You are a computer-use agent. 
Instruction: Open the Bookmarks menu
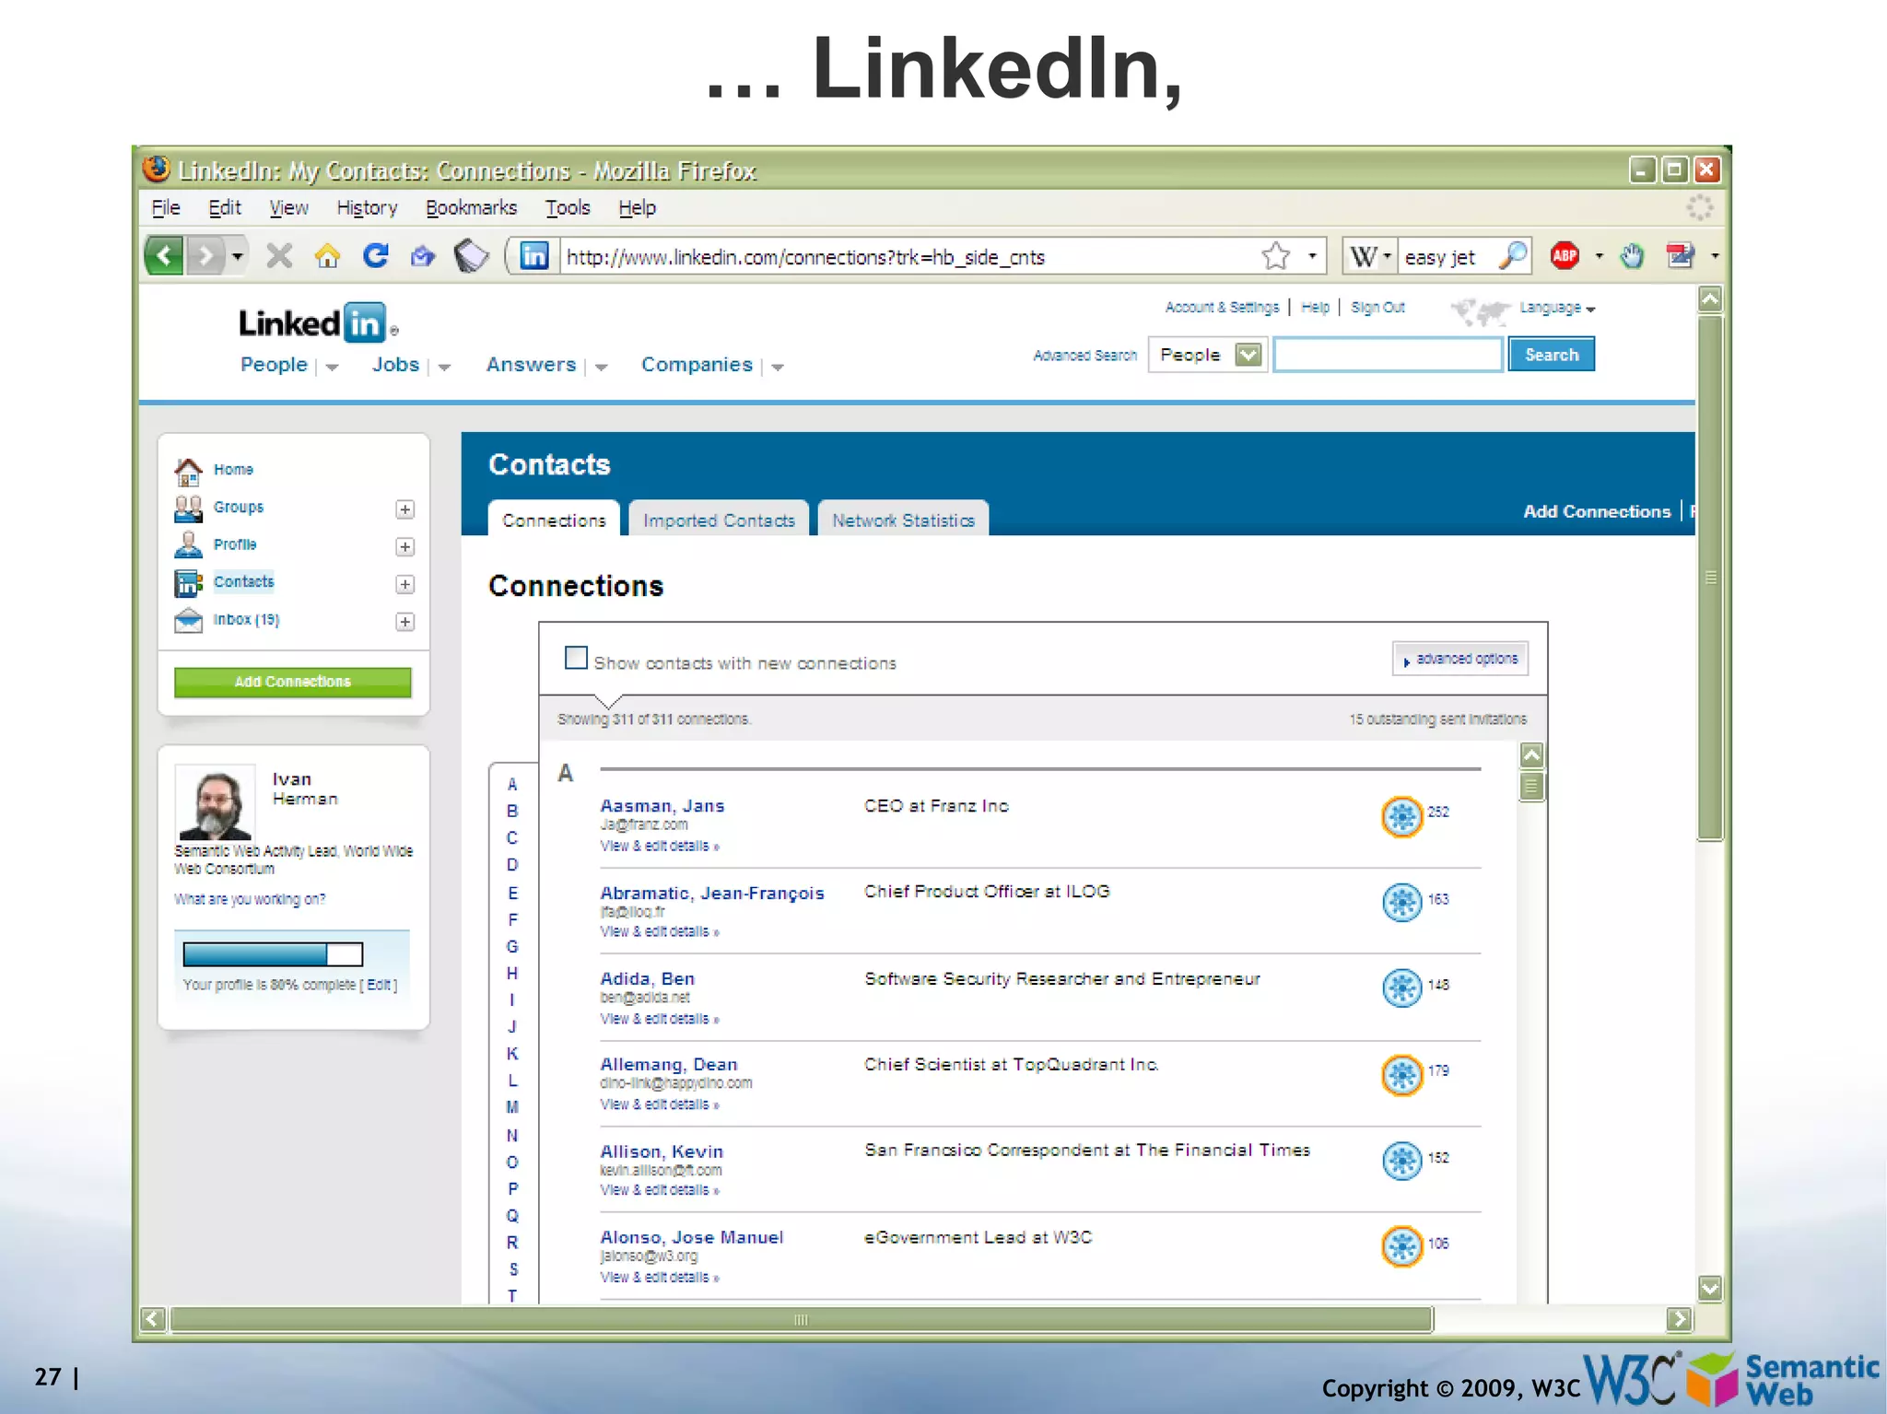[x=471, y=207]
